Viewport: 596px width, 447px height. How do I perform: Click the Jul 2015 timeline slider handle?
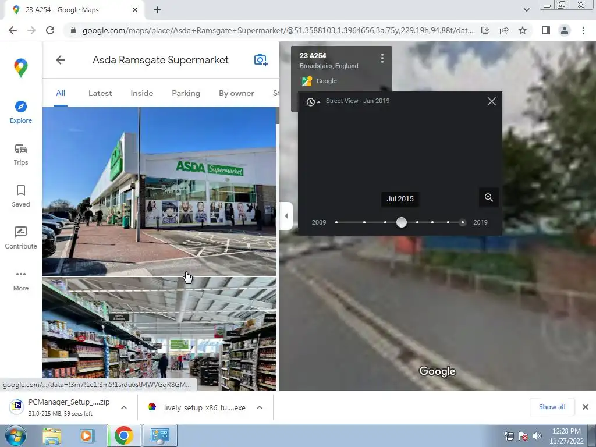pyautogui.click(x=402, y=222)
